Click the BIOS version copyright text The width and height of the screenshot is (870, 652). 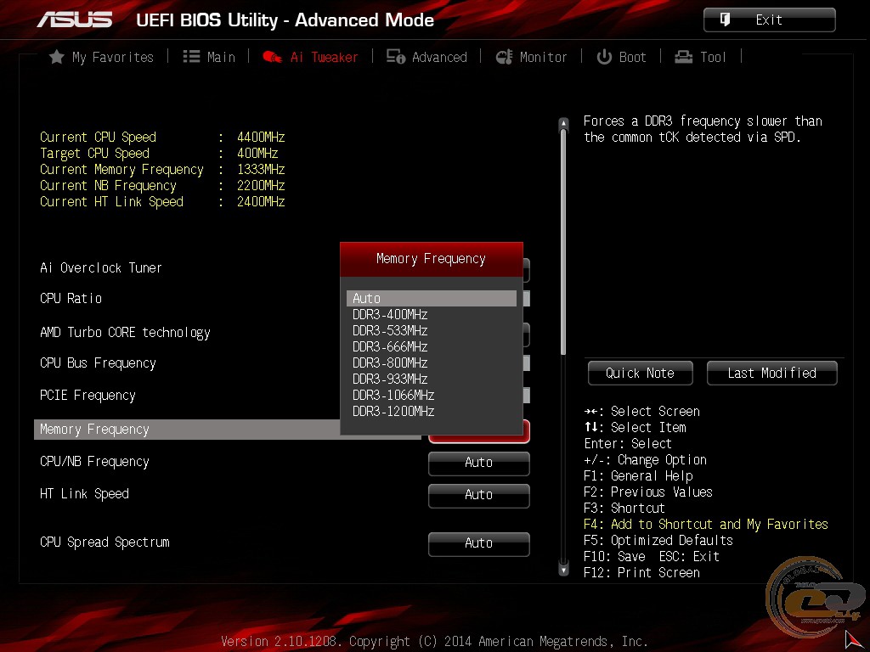pos(434,642)
